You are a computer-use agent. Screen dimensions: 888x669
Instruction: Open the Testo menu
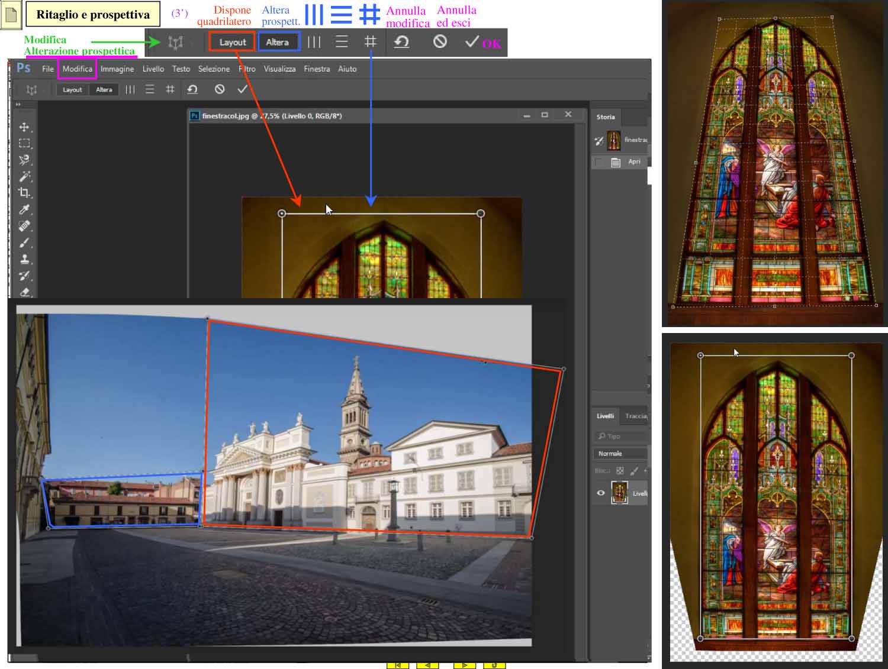(x=181, y=69)
